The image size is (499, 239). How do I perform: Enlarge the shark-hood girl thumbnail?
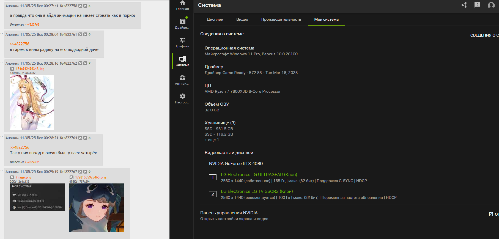[97, 208]
